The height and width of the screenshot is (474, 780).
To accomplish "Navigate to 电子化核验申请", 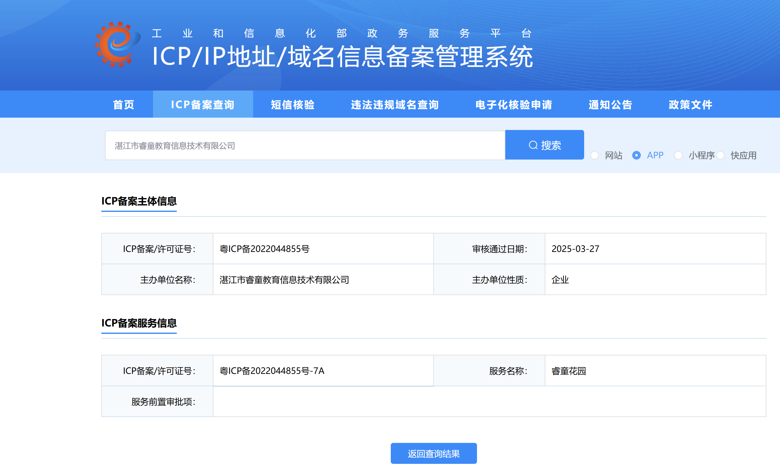I will [513, 104].
